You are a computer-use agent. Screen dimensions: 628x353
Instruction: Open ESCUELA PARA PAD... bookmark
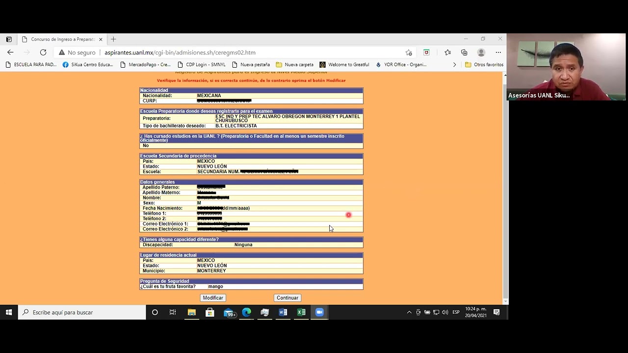31,65
